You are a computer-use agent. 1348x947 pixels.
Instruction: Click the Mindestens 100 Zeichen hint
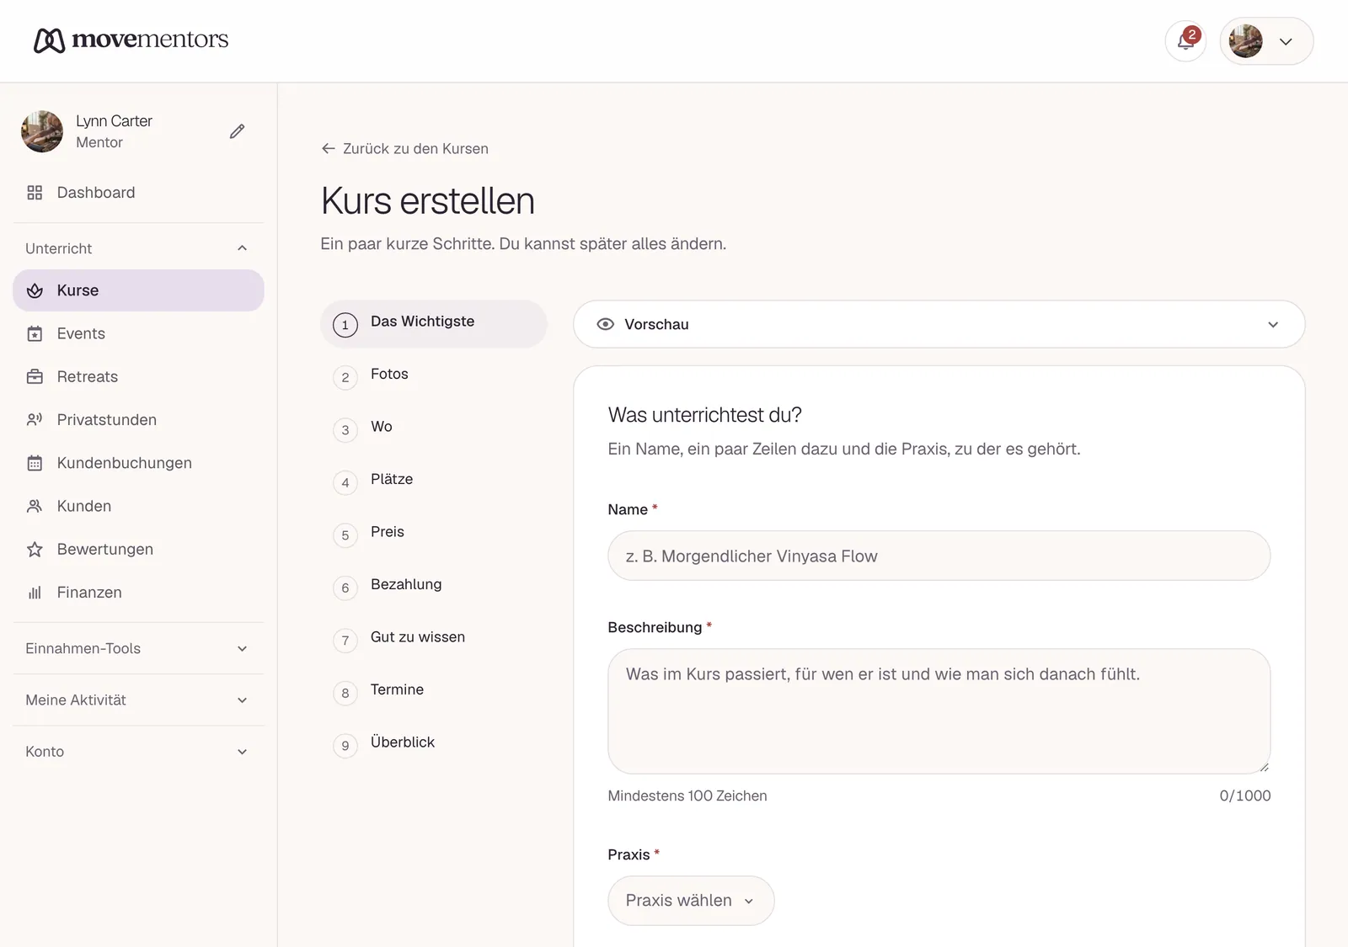687,795
